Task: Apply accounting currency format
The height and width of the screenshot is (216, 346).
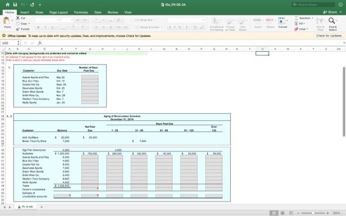Action: (x=170, y=27)
